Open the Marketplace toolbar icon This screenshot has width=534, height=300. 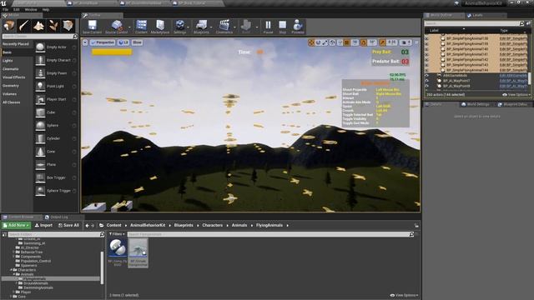(160, 27)
